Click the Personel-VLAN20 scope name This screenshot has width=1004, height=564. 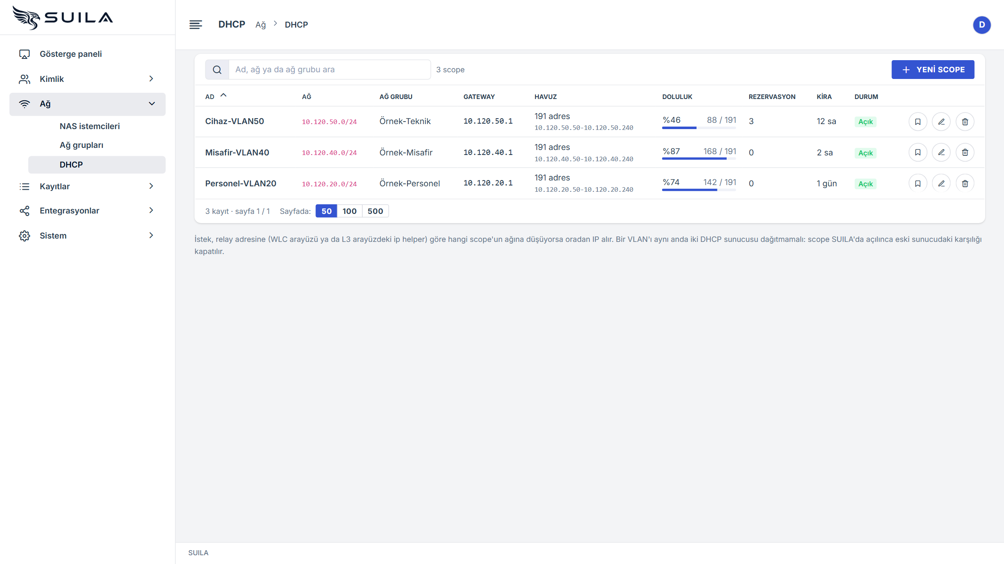click(x=241, y=183)
